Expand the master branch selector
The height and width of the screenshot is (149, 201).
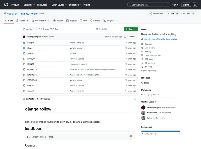pyautogui.click(x=29, y=29)
